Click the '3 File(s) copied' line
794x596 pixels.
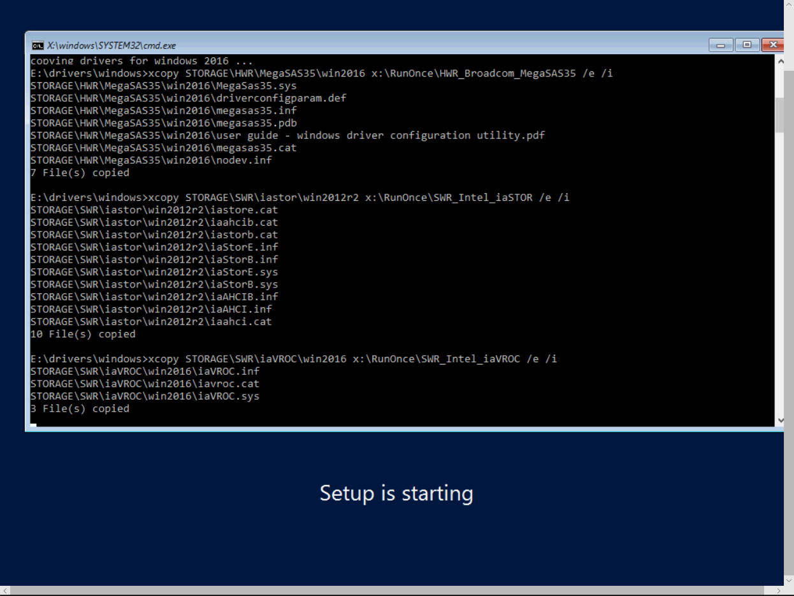point(80,409)
